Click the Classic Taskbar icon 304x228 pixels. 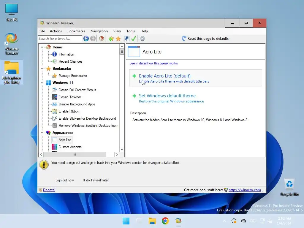pyautogui.click(x=55, y=97)
